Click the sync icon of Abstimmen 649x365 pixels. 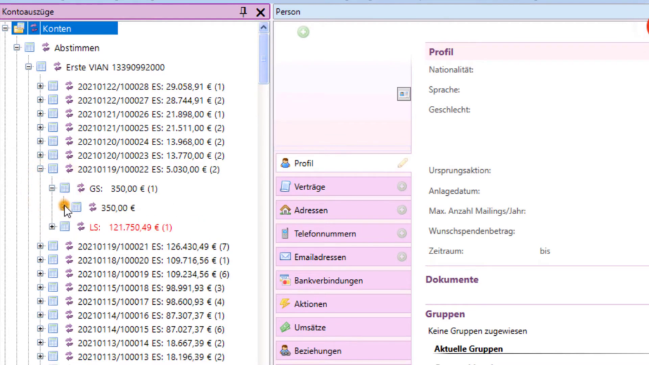pos(46,48)
